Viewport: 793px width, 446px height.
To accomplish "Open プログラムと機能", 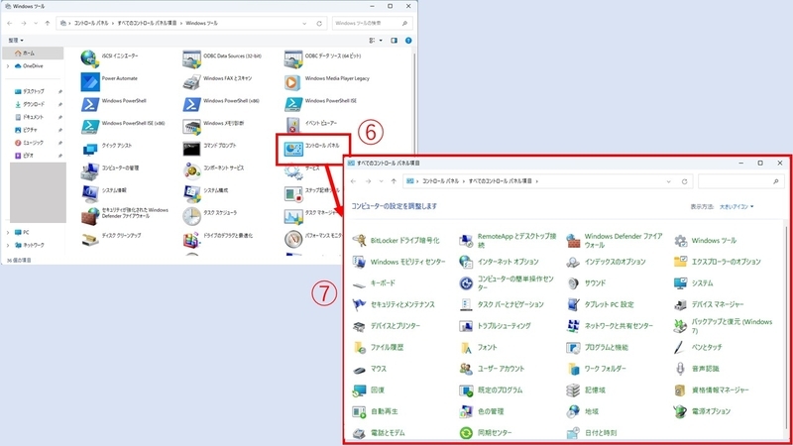I will pyautogui.click(x=597, y=348).
